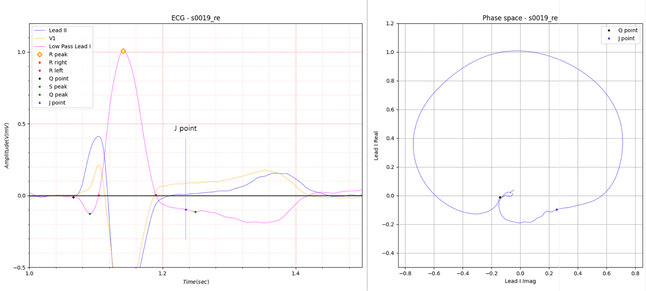This screenshot has width=646, height=291.
Task: Click the −0.2 tick on the Lead I Imag axis
Action: pos(491,274)
